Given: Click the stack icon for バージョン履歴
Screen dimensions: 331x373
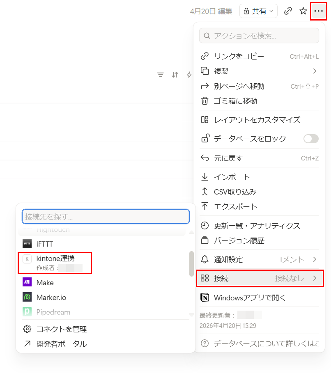Looking at the screenshot, I should pyautogui.click(x=205, y=240).
